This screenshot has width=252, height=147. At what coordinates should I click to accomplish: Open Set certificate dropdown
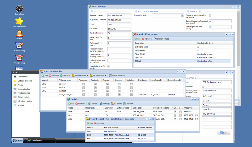coord(88,76)
